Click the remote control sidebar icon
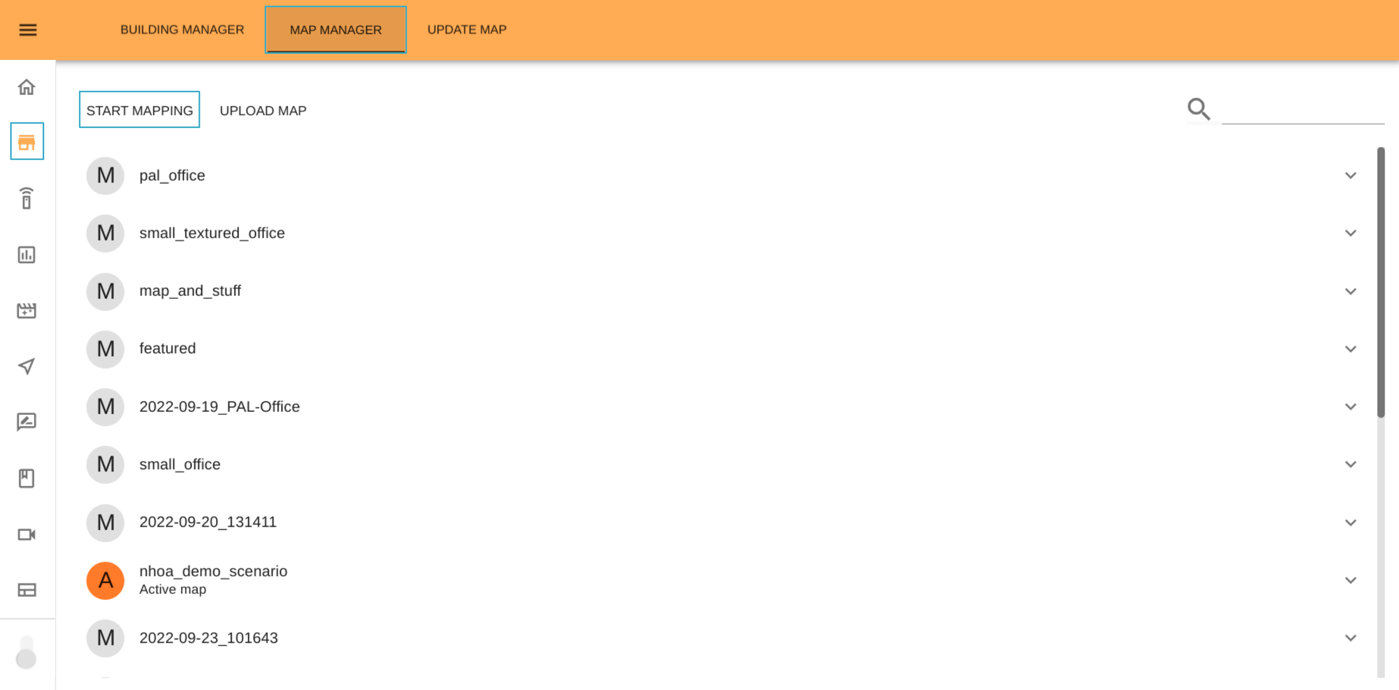Image resolution: width=1399 pixels, height=690 pixels. (27, 198)
